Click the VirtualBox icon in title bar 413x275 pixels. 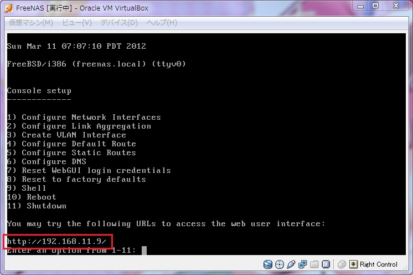(x=9, y=8)
